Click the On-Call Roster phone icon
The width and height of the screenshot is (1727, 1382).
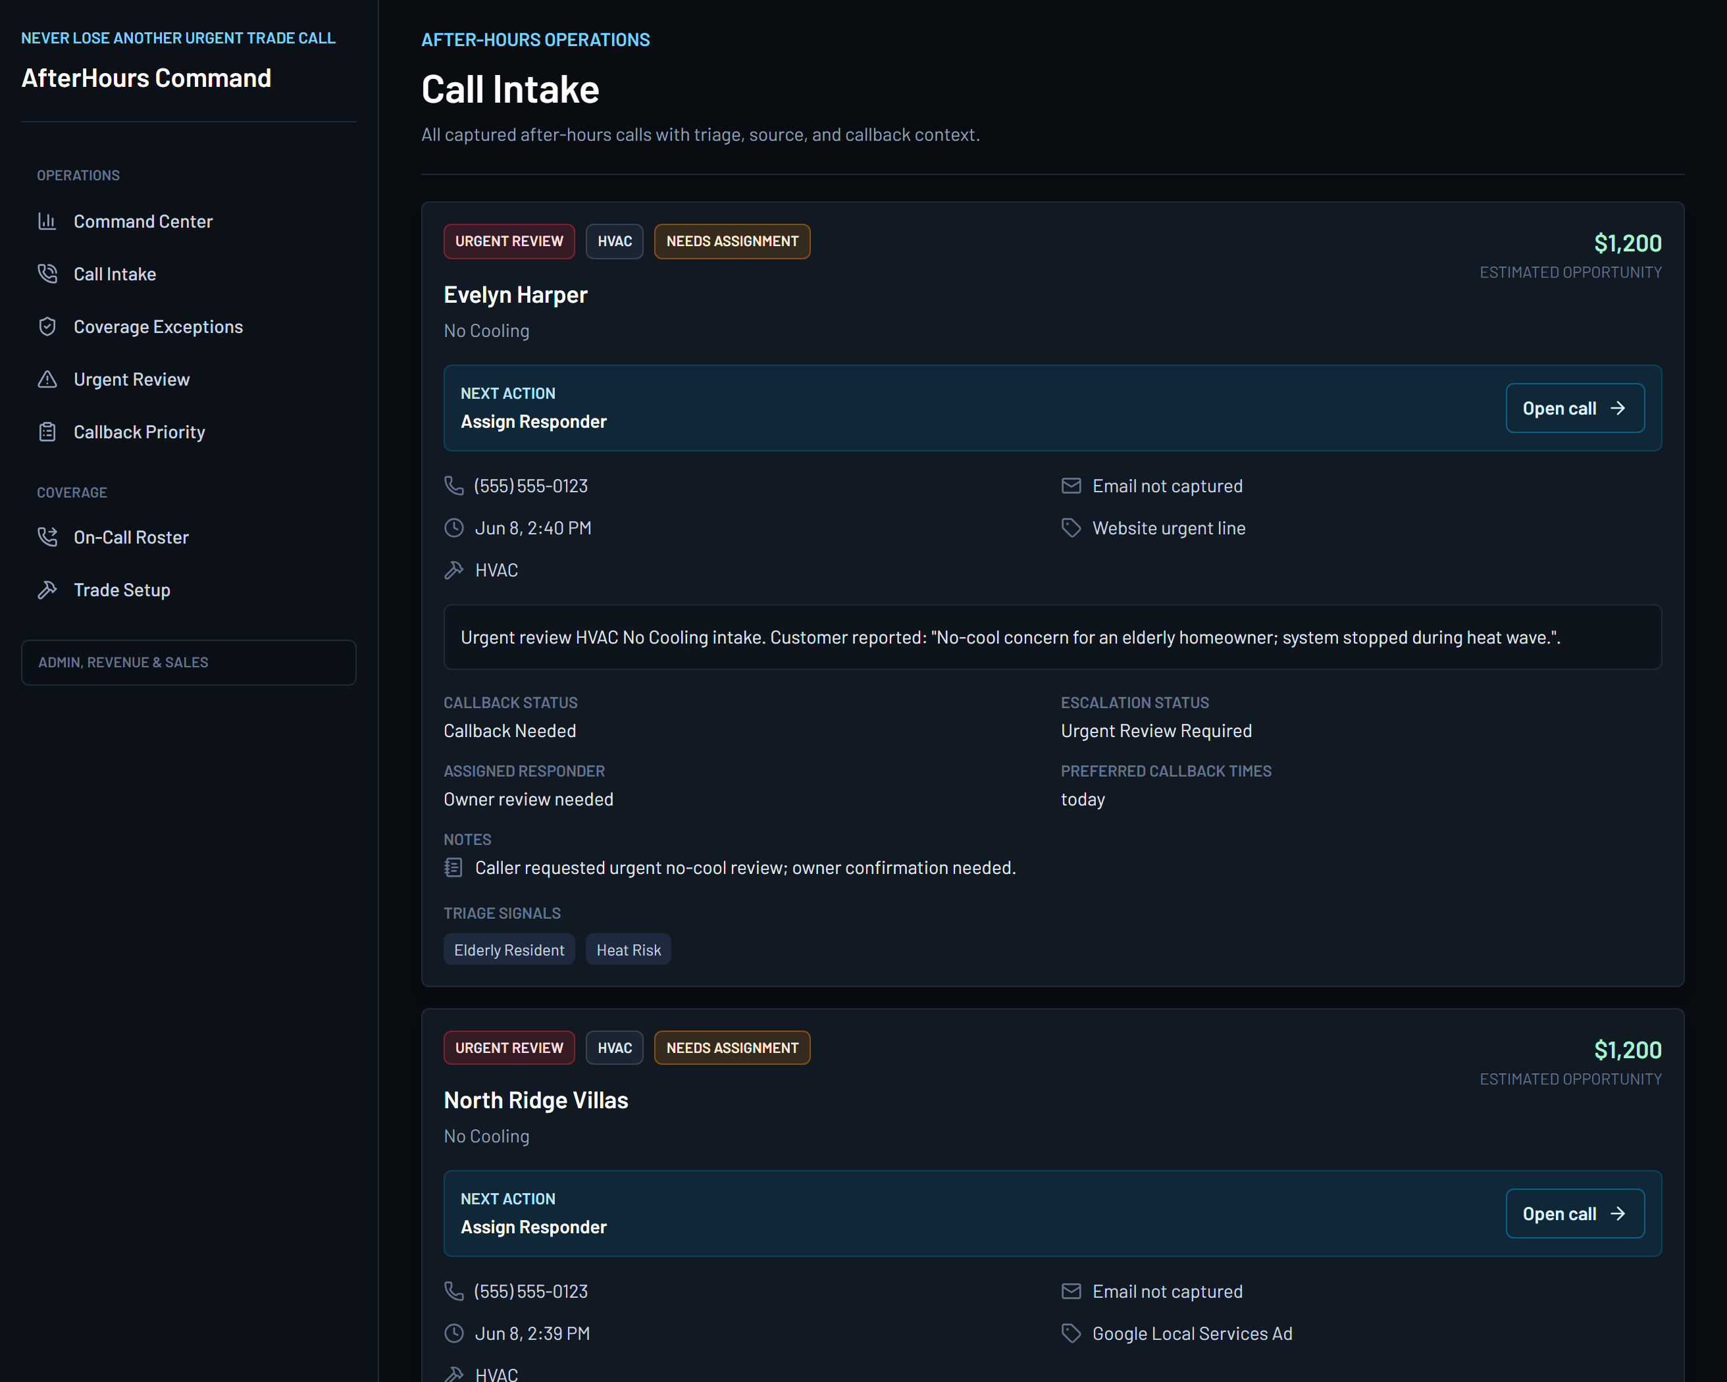click(x=47, y=537)
